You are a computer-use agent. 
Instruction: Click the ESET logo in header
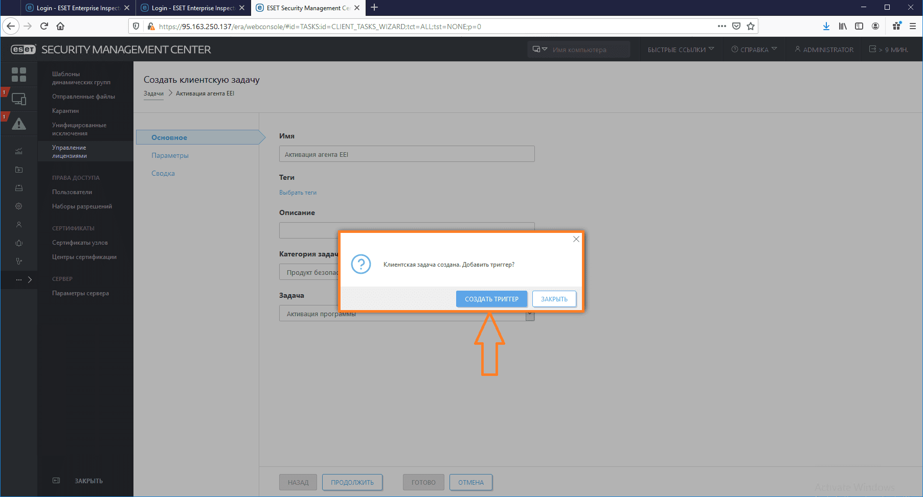click(x=24, y=50)
